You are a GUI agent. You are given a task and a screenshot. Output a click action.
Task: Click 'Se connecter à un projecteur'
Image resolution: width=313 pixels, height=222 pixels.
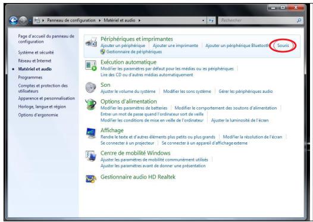pos(127,143)
